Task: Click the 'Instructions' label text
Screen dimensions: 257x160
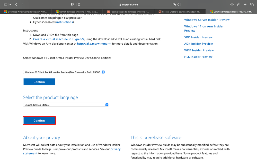Action: coord(31,31)
